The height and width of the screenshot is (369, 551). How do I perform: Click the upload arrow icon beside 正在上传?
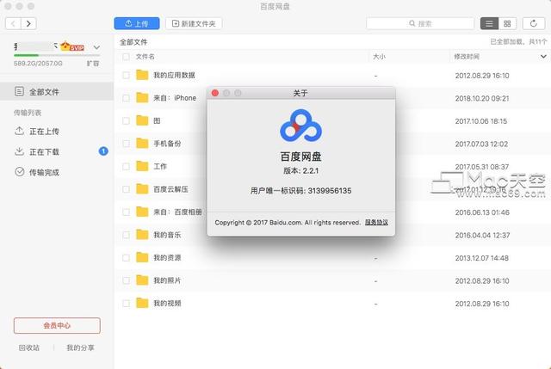(19, 131)
